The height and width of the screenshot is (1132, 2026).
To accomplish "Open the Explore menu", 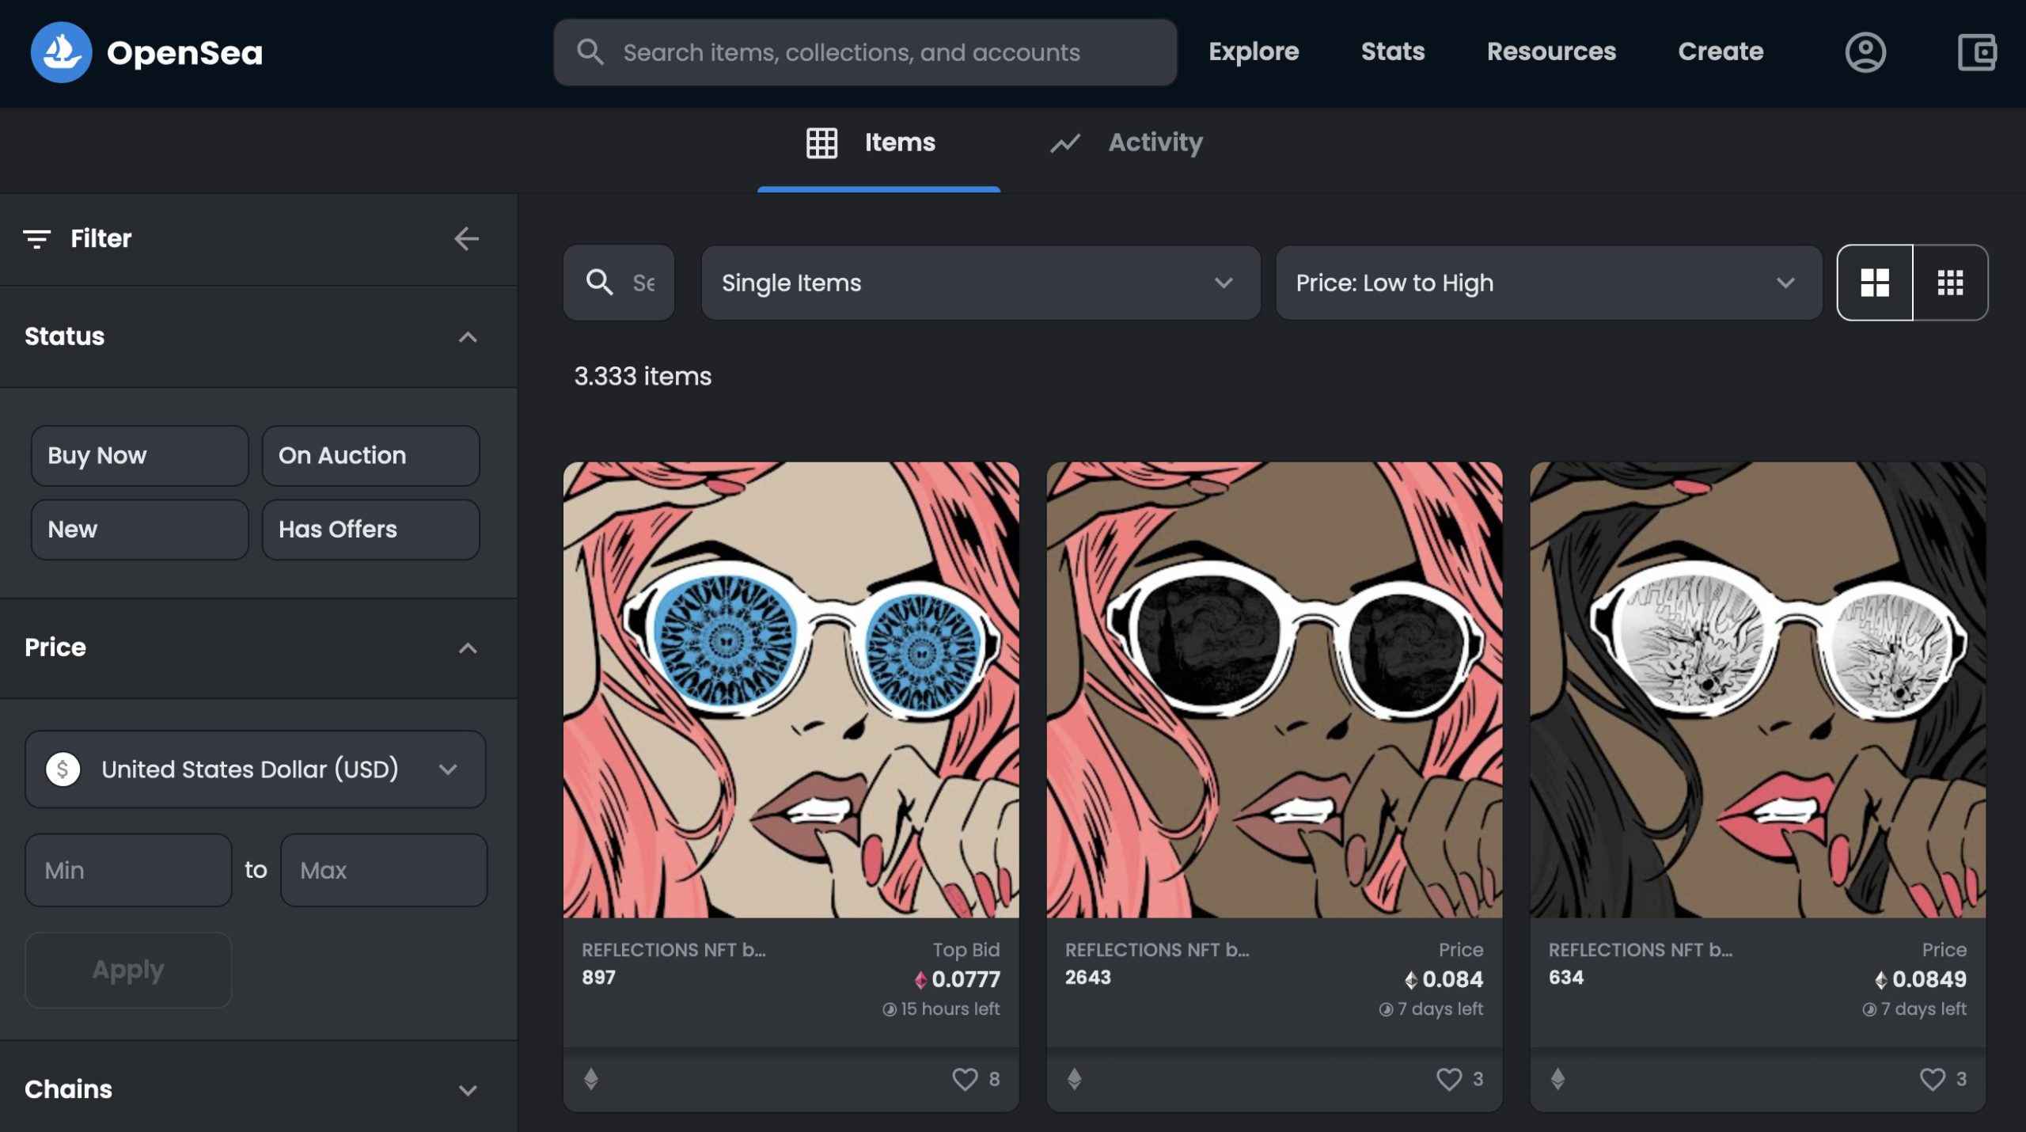I will (1254, 52).
